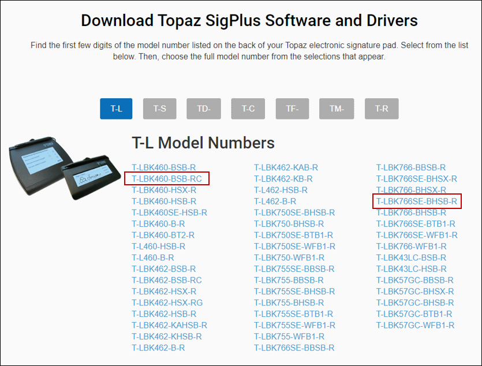Choose model T-LBK57GC-BHSX-R
Screen dimensions: 482x366
click(x=415, y=292)
